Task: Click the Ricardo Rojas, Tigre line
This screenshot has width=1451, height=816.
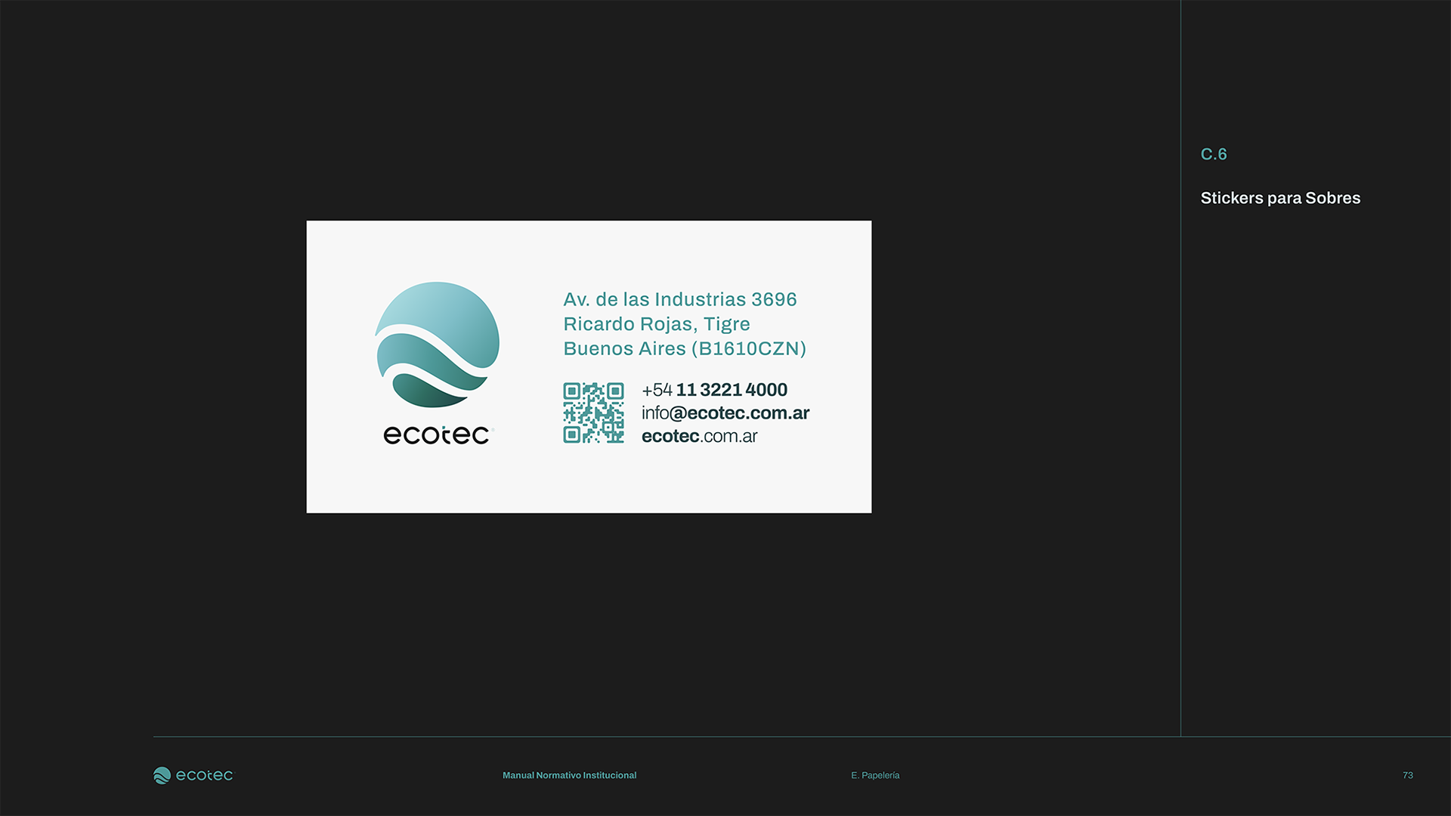Action: 656,324
